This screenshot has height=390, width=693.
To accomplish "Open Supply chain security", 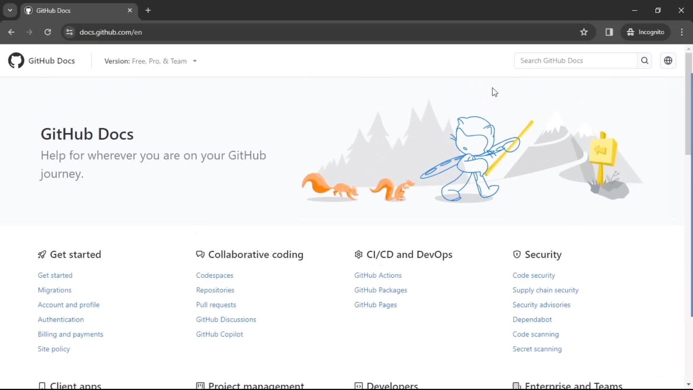I will (x=545, y=290).
